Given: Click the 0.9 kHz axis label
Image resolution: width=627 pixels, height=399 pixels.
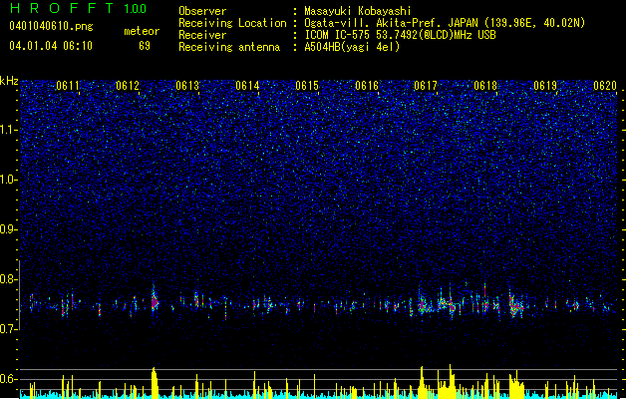Looking at the screenshot, I should coord(9,229).
